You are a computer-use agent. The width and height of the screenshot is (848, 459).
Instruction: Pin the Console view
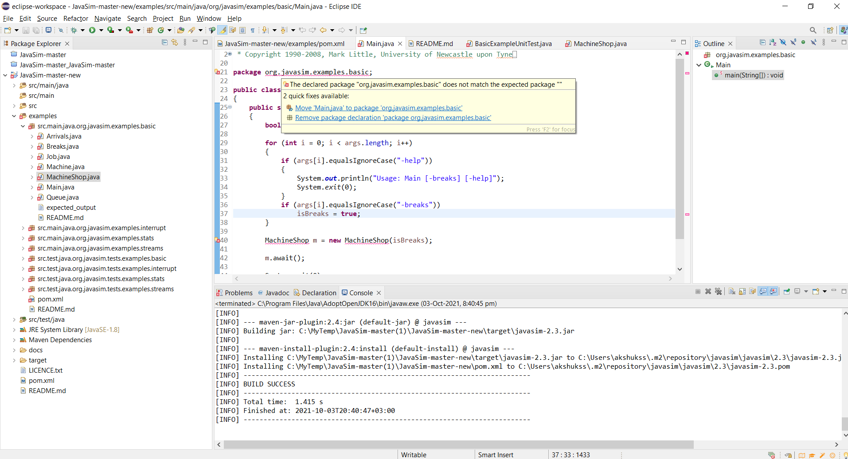tap(787, 291)
